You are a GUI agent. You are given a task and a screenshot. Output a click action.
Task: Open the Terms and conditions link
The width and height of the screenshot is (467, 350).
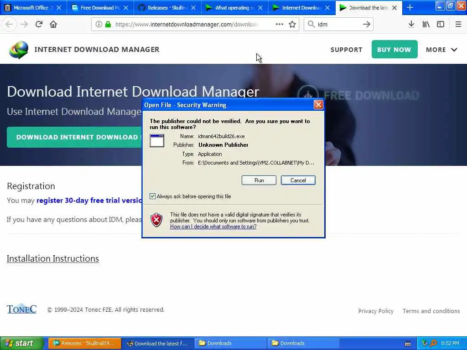coord(431,311)
